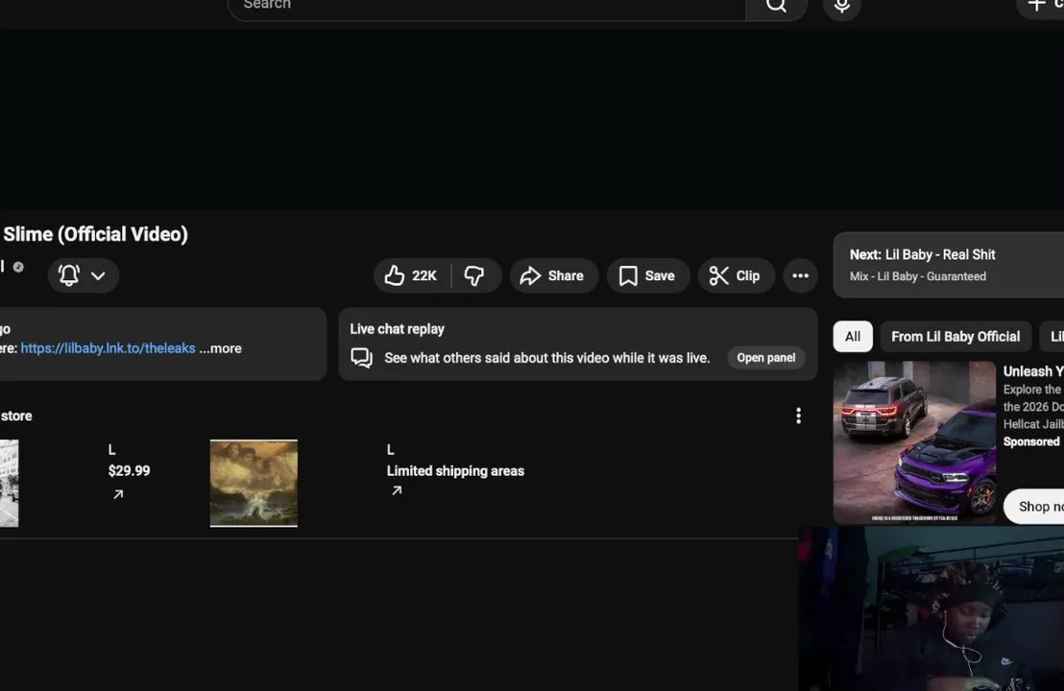Click the live chat replay speech-bubble icon
Screen dimensions: 1064x691
point(362,357)
